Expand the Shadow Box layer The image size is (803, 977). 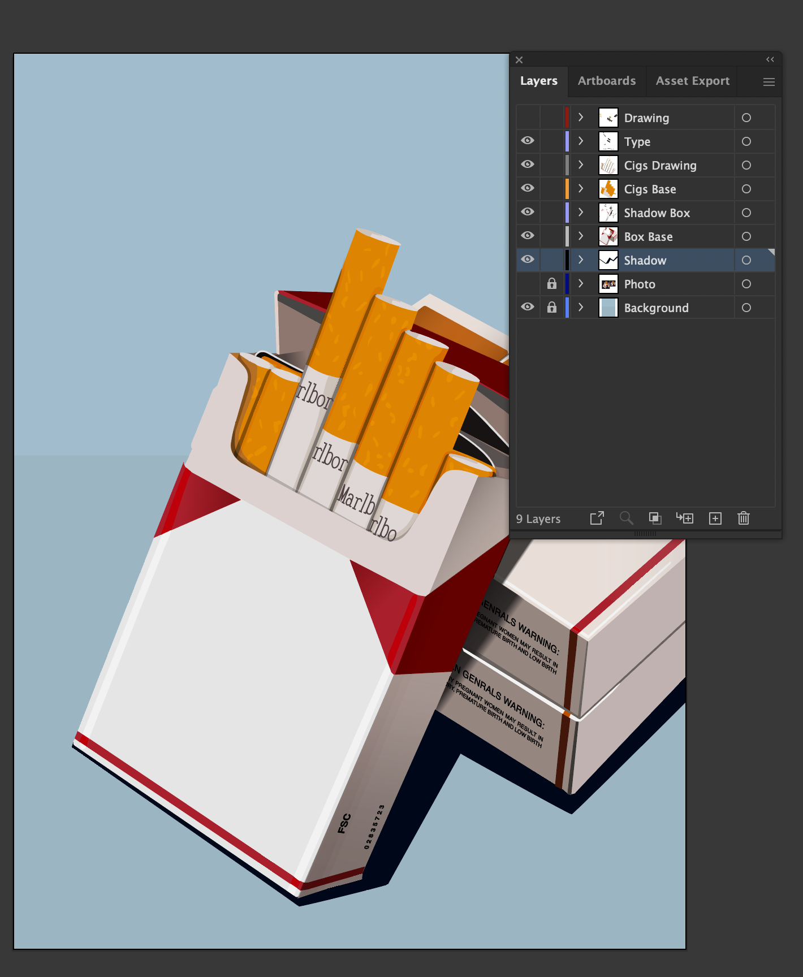coord(581,213)
